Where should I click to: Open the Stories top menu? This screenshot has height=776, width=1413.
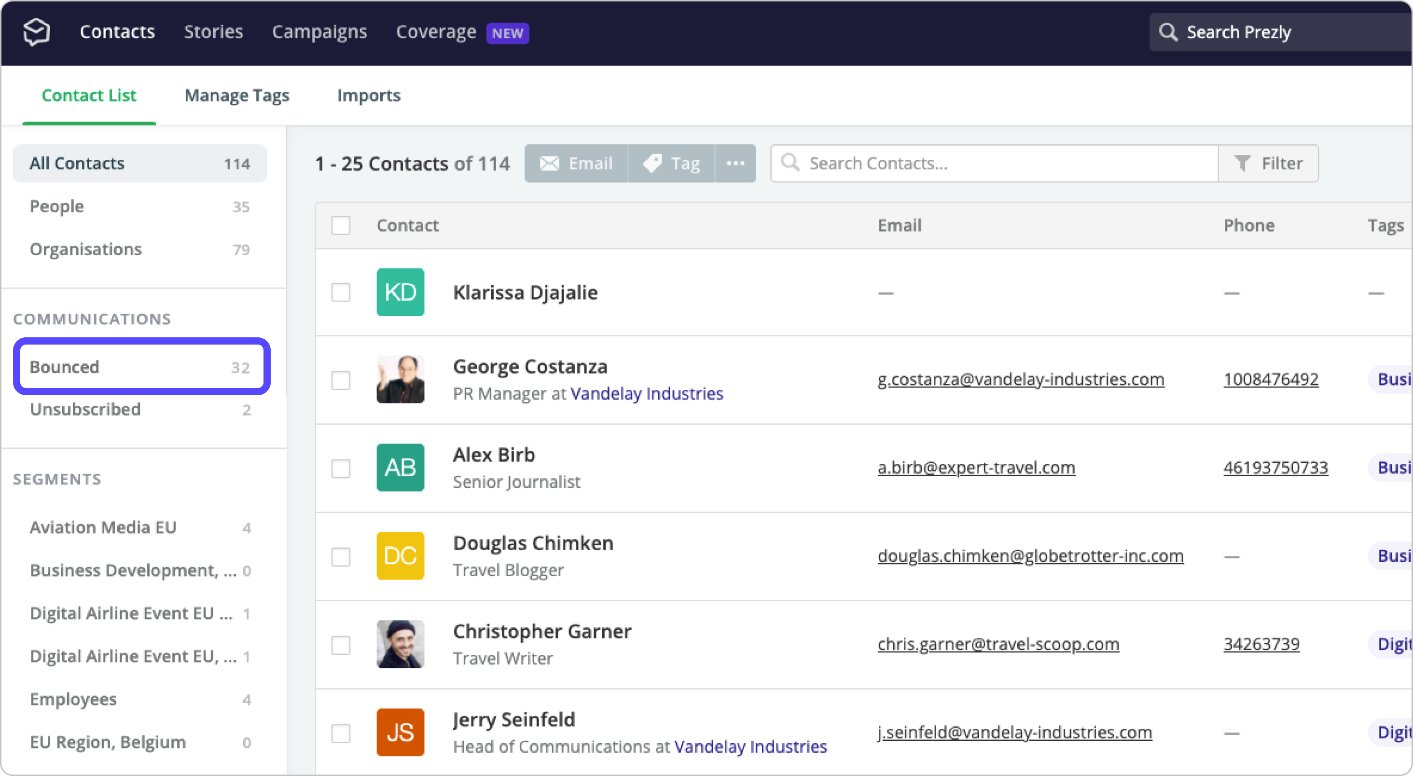[213, 32]
